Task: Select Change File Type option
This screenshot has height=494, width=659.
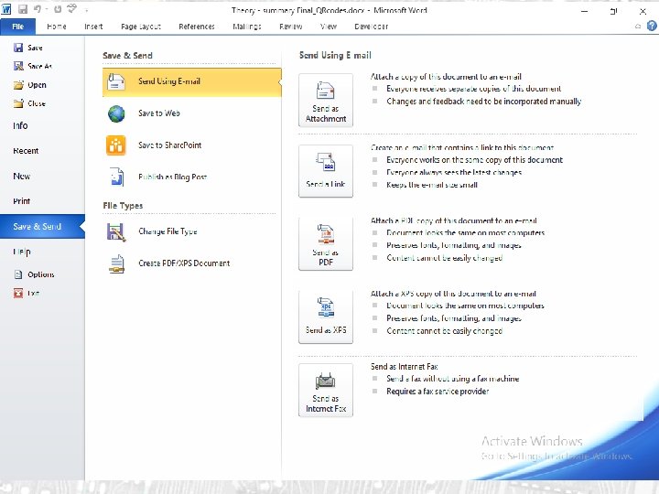Action: click(x=191, y=231)
